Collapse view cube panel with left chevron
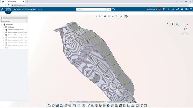The height and width of the screenshot is (108, 193). point(168,23)
